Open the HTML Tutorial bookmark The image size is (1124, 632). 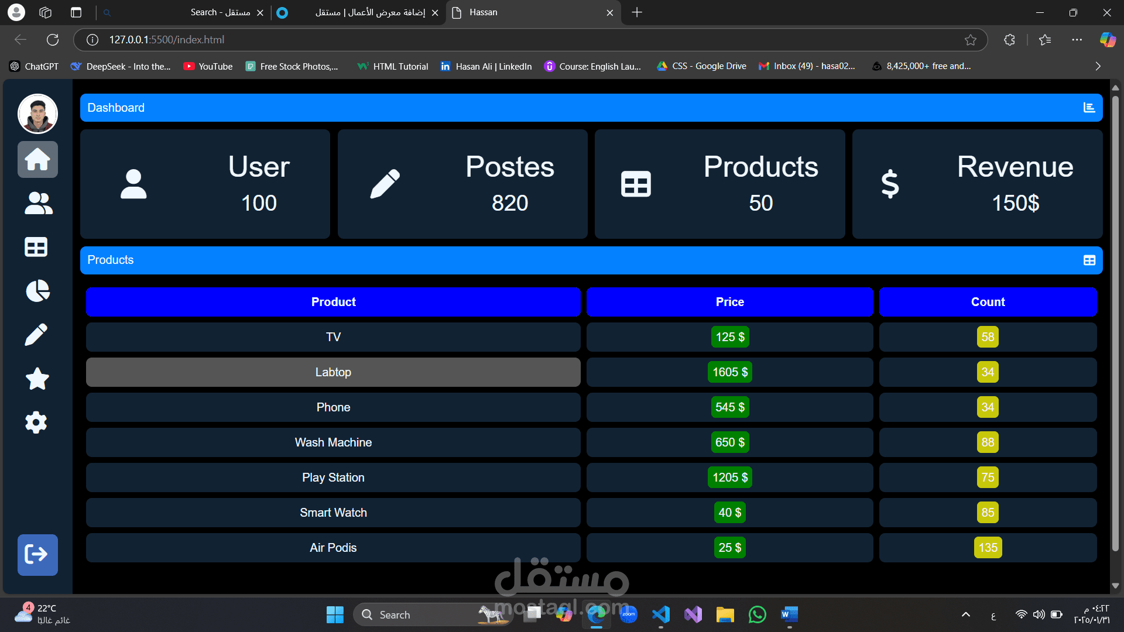(393, 66)
